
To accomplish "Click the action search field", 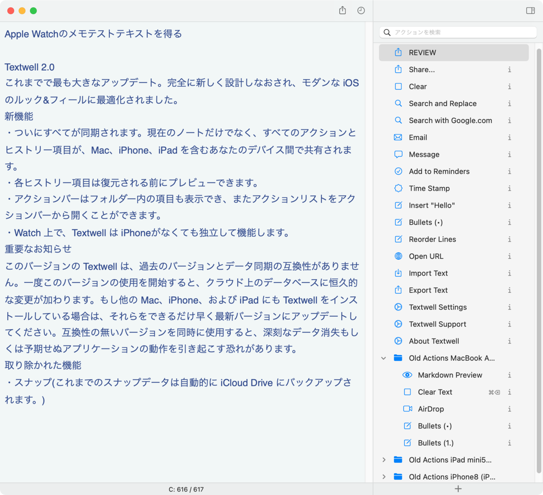I will 458,32.
